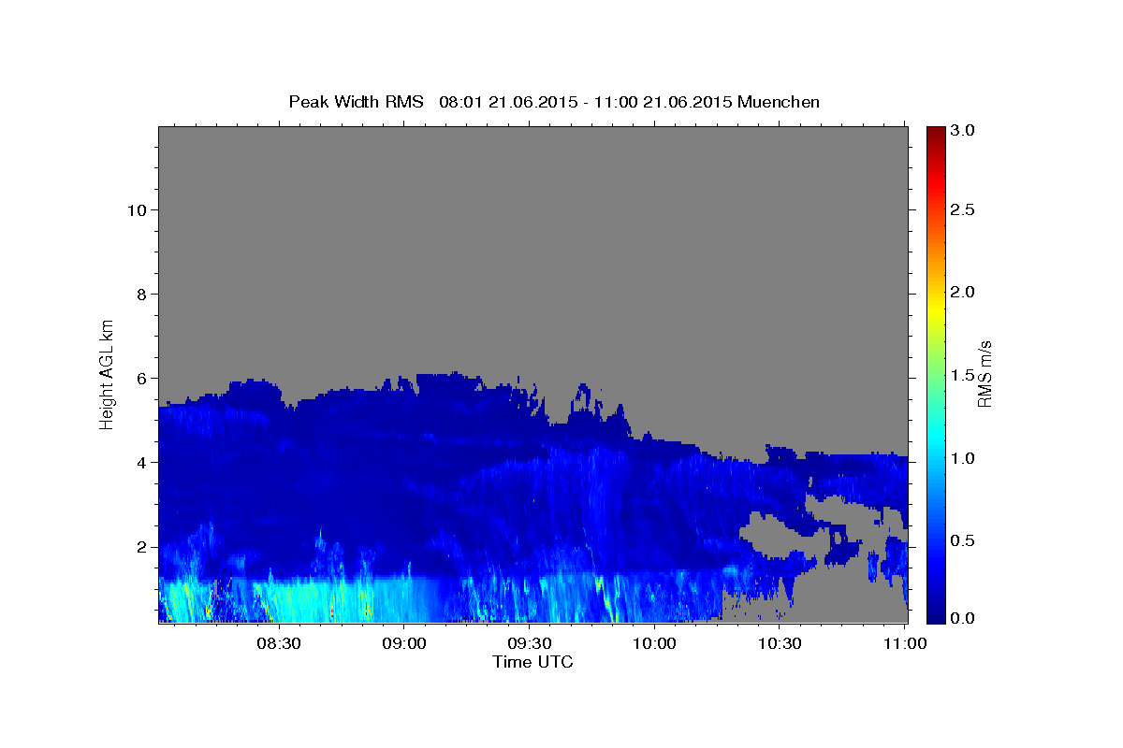Click the 11:00 time tick label

pyautogui.click(x=905, y=643)
